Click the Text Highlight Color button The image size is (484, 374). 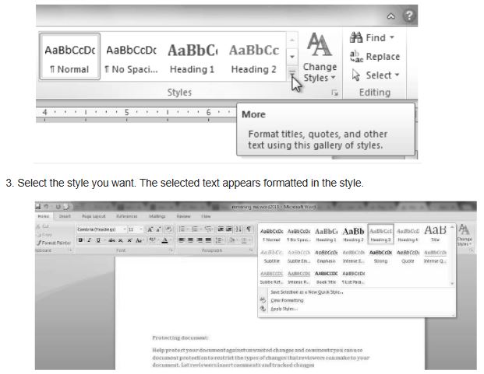[152, 240]
